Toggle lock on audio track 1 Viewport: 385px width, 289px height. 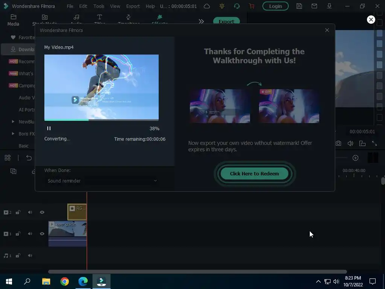click(x=18, y=256)
